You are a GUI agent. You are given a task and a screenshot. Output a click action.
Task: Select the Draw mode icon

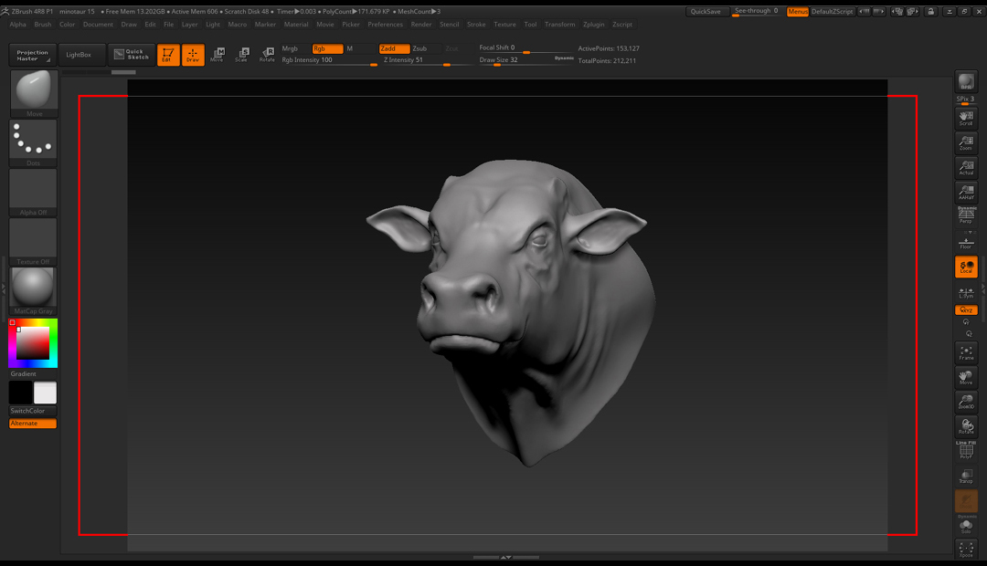pyautogui.click(x=193, y=55)
